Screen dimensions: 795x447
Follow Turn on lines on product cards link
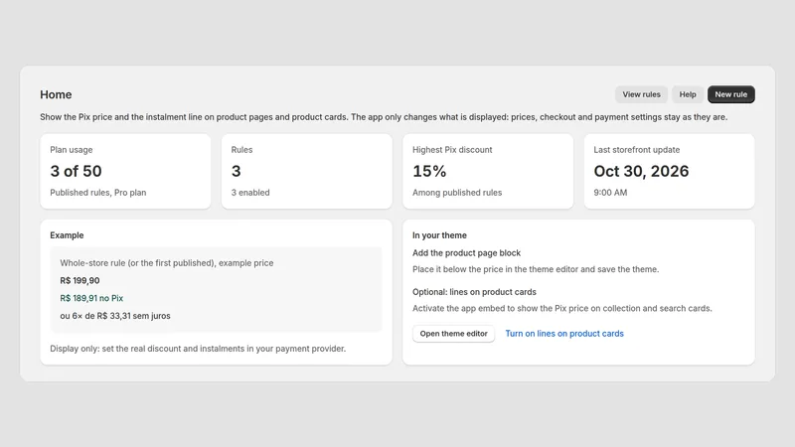click(564, 334)
